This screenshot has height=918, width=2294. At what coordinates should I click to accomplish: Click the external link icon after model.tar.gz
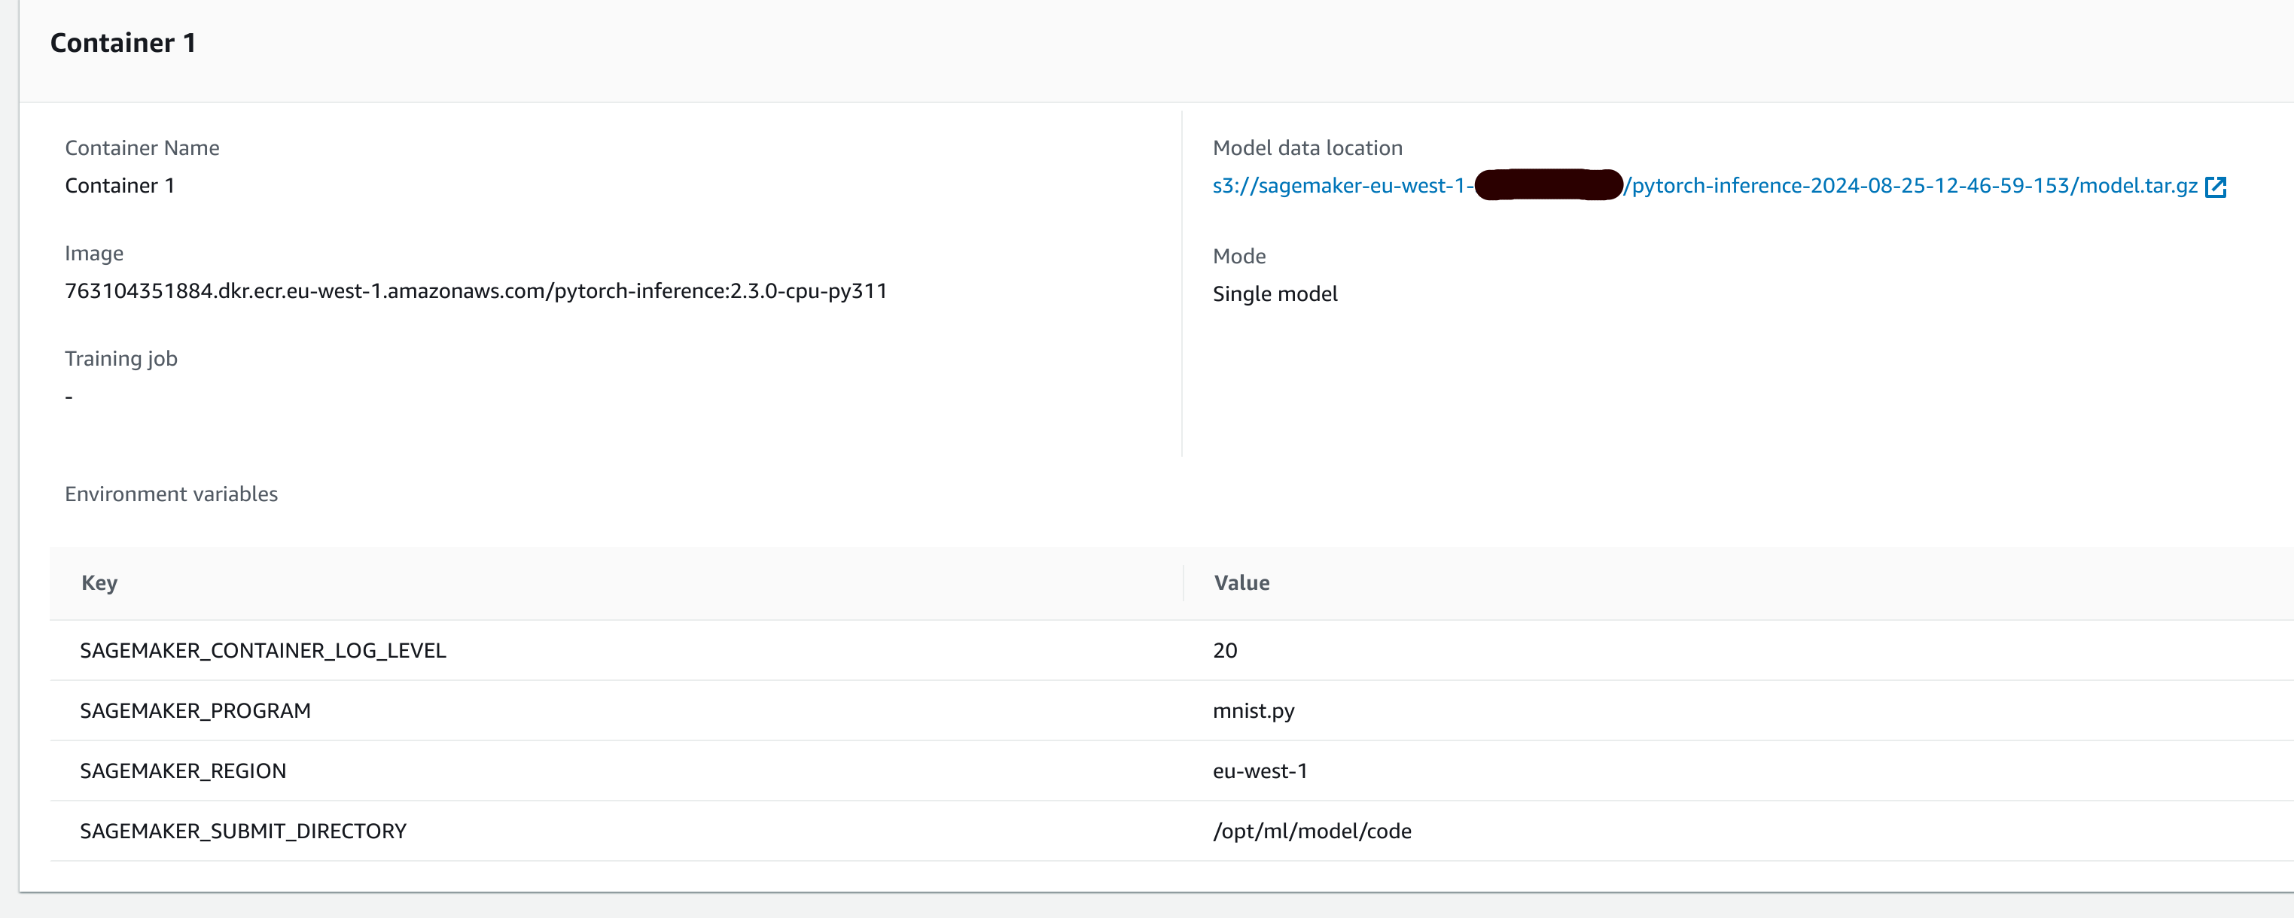tap(2215, 187)
